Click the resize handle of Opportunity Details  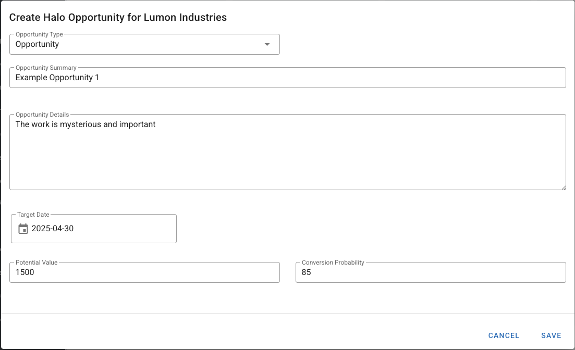(563, 187)
